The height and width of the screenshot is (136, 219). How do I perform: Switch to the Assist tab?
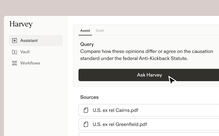[85, 30]
